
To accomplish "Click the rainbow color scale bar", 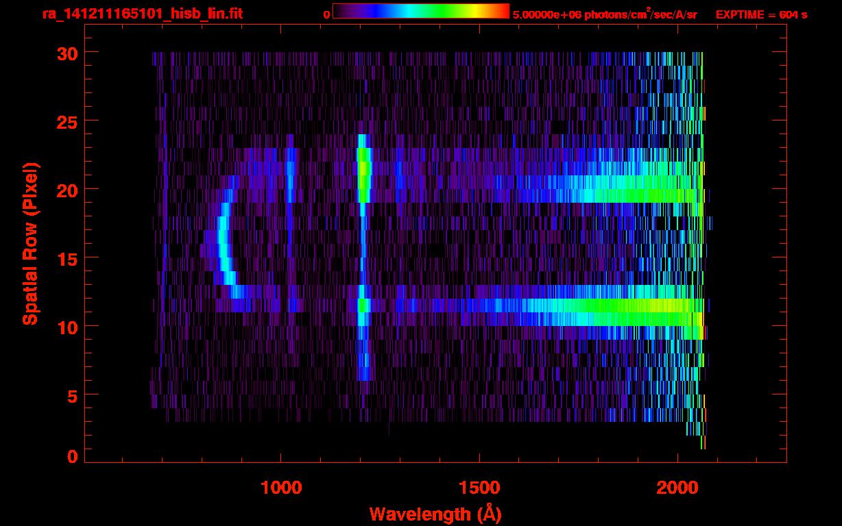I will click(421, 11).
